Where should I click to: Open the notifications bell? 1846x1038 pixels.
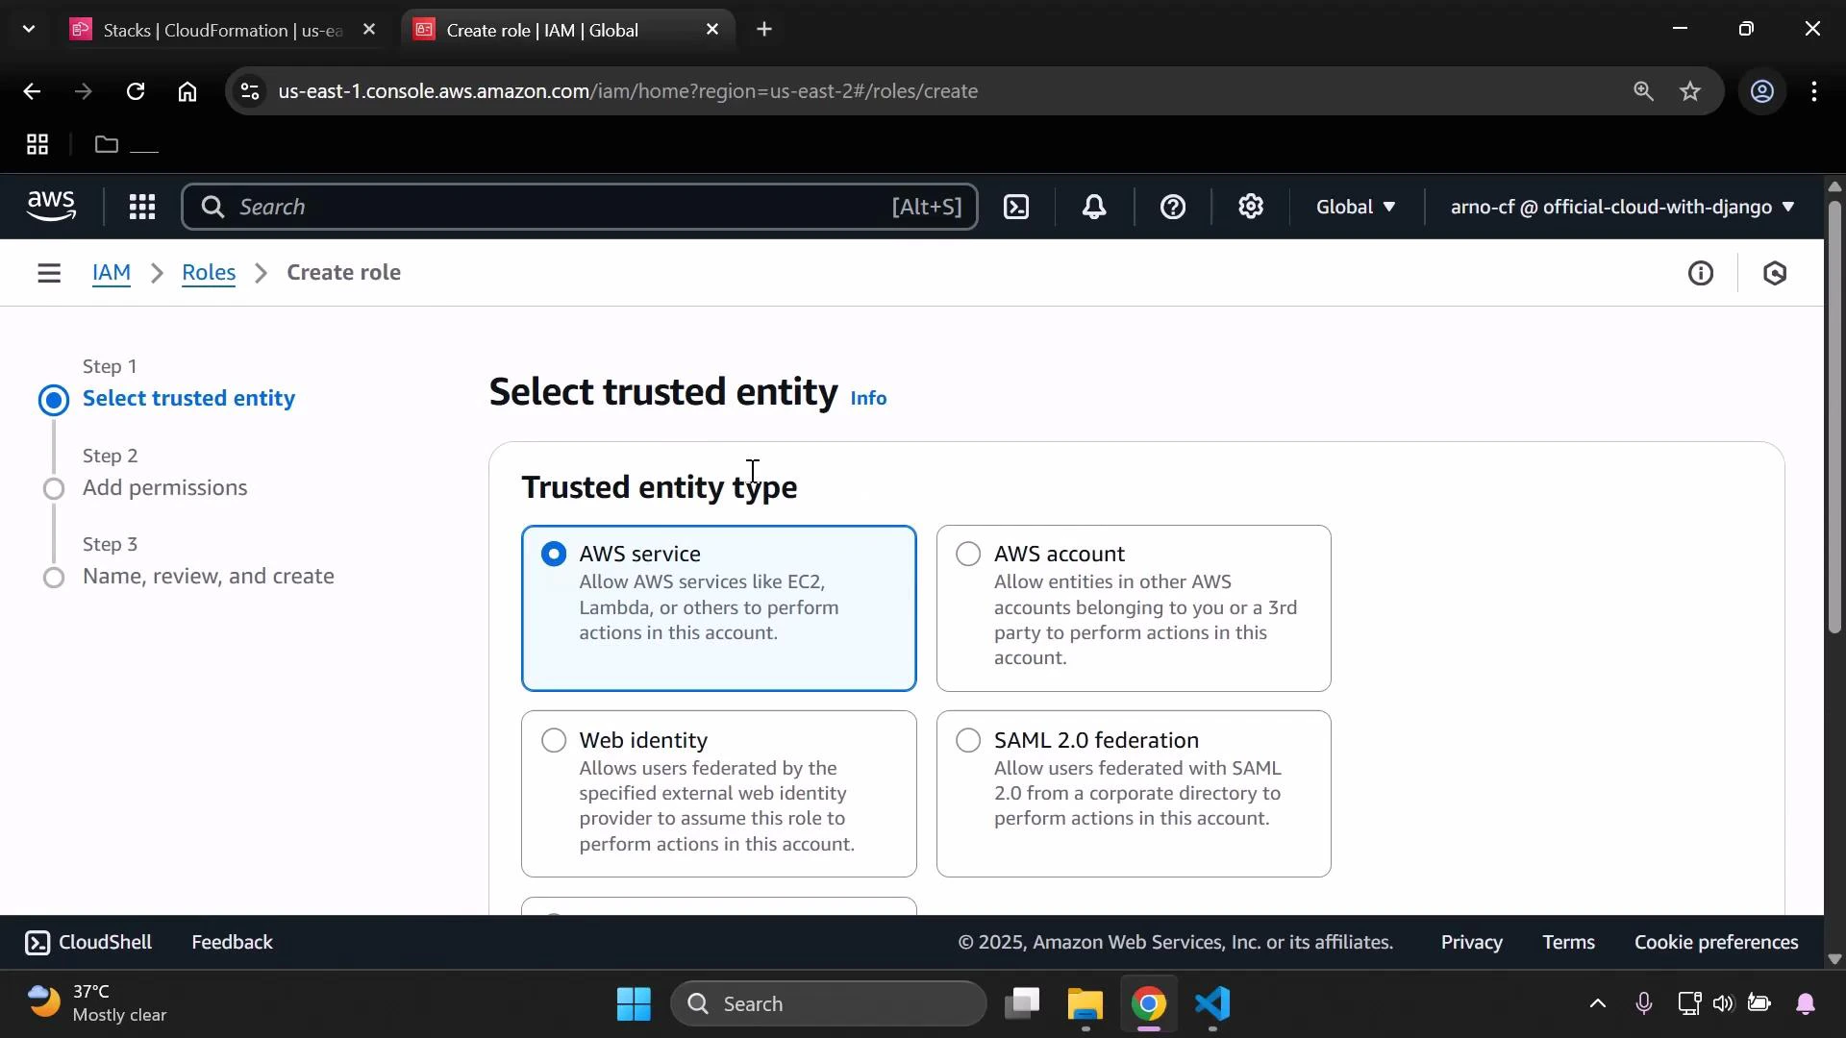1094,207
